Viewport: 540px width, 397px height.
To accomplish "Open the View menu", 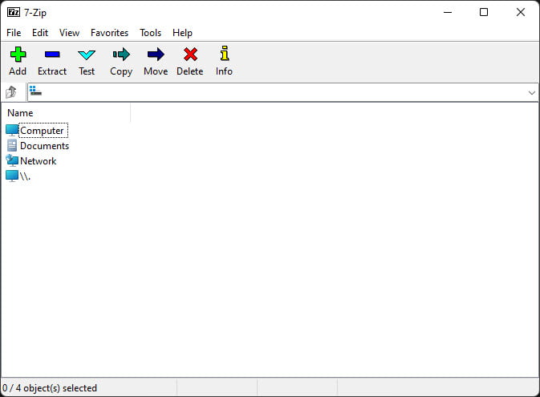I will [x=69, y=33].
